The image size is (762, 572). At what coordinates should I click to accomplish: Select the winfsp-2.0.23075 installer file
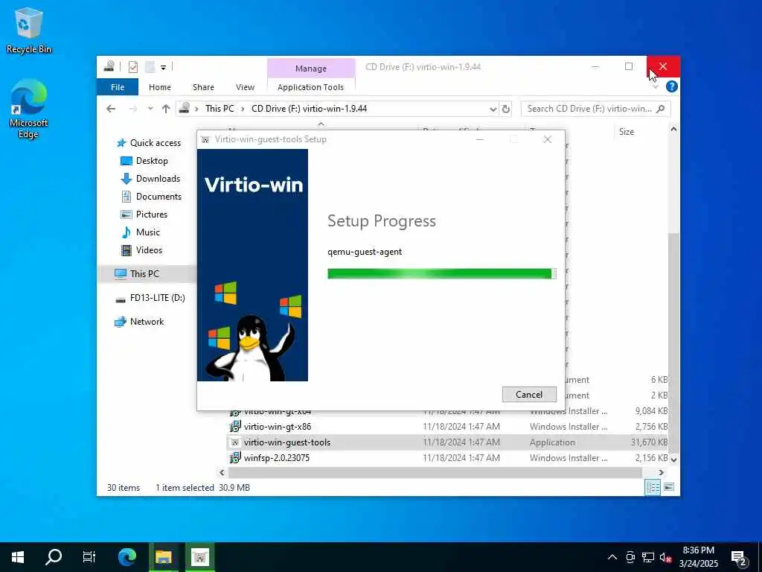pyautogui.click(x=277, y=458)
